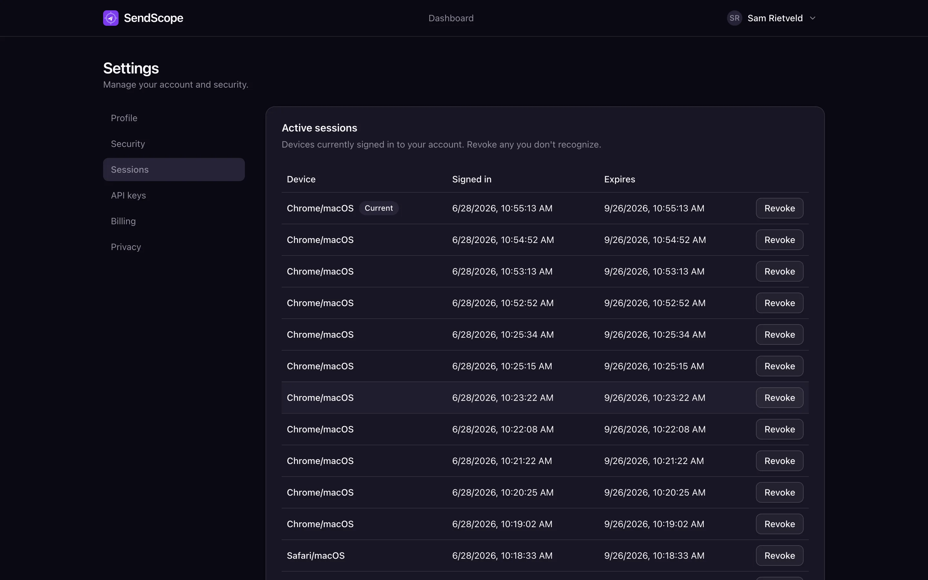Open the API keys settings tab

pyautogui.click(x=174, y=195)
